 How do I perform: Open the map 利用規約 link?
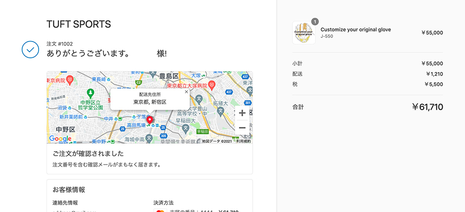[x=243, y=141]
